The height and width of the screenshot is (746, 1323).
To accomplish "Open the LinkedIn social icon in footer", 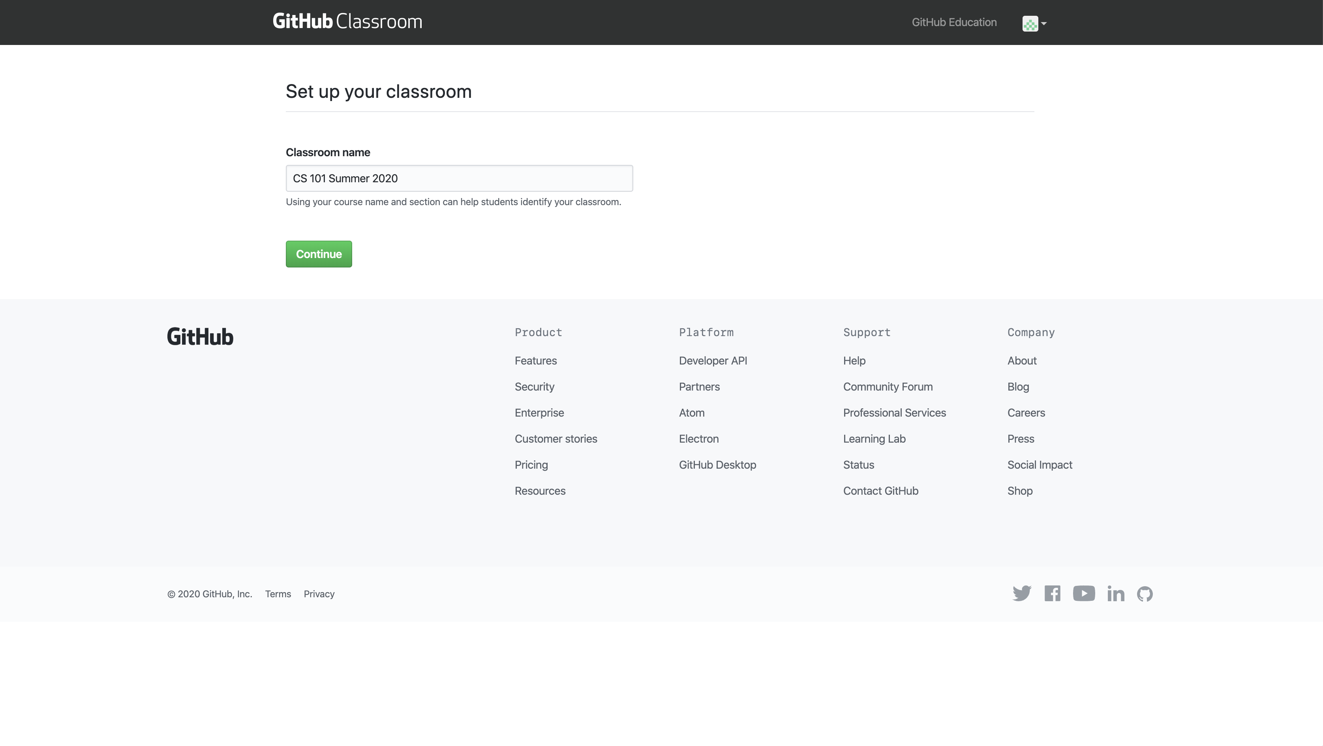I will tap(1115, 593).
